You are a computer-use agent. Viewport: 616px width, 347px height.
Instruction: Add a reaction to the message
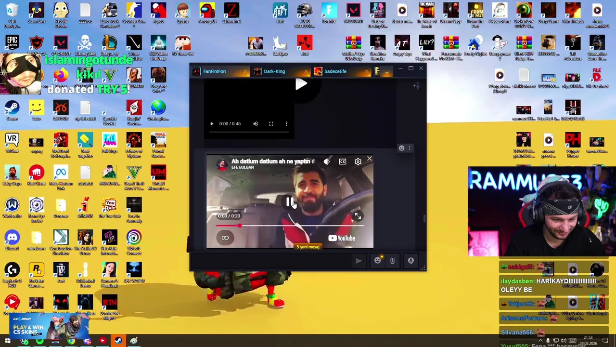click(401, 148)
